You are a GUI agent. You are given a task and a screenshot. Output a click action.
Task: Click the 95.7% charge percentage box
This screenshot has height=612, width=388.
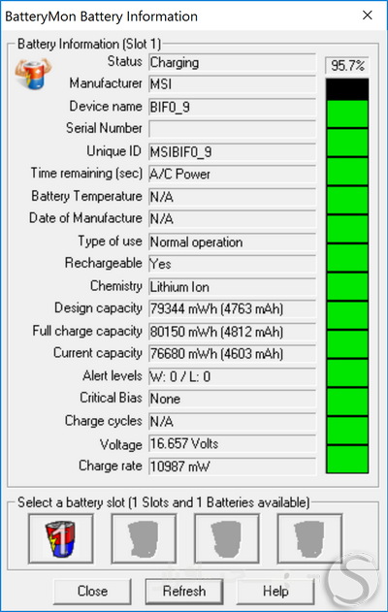[347, 65]
